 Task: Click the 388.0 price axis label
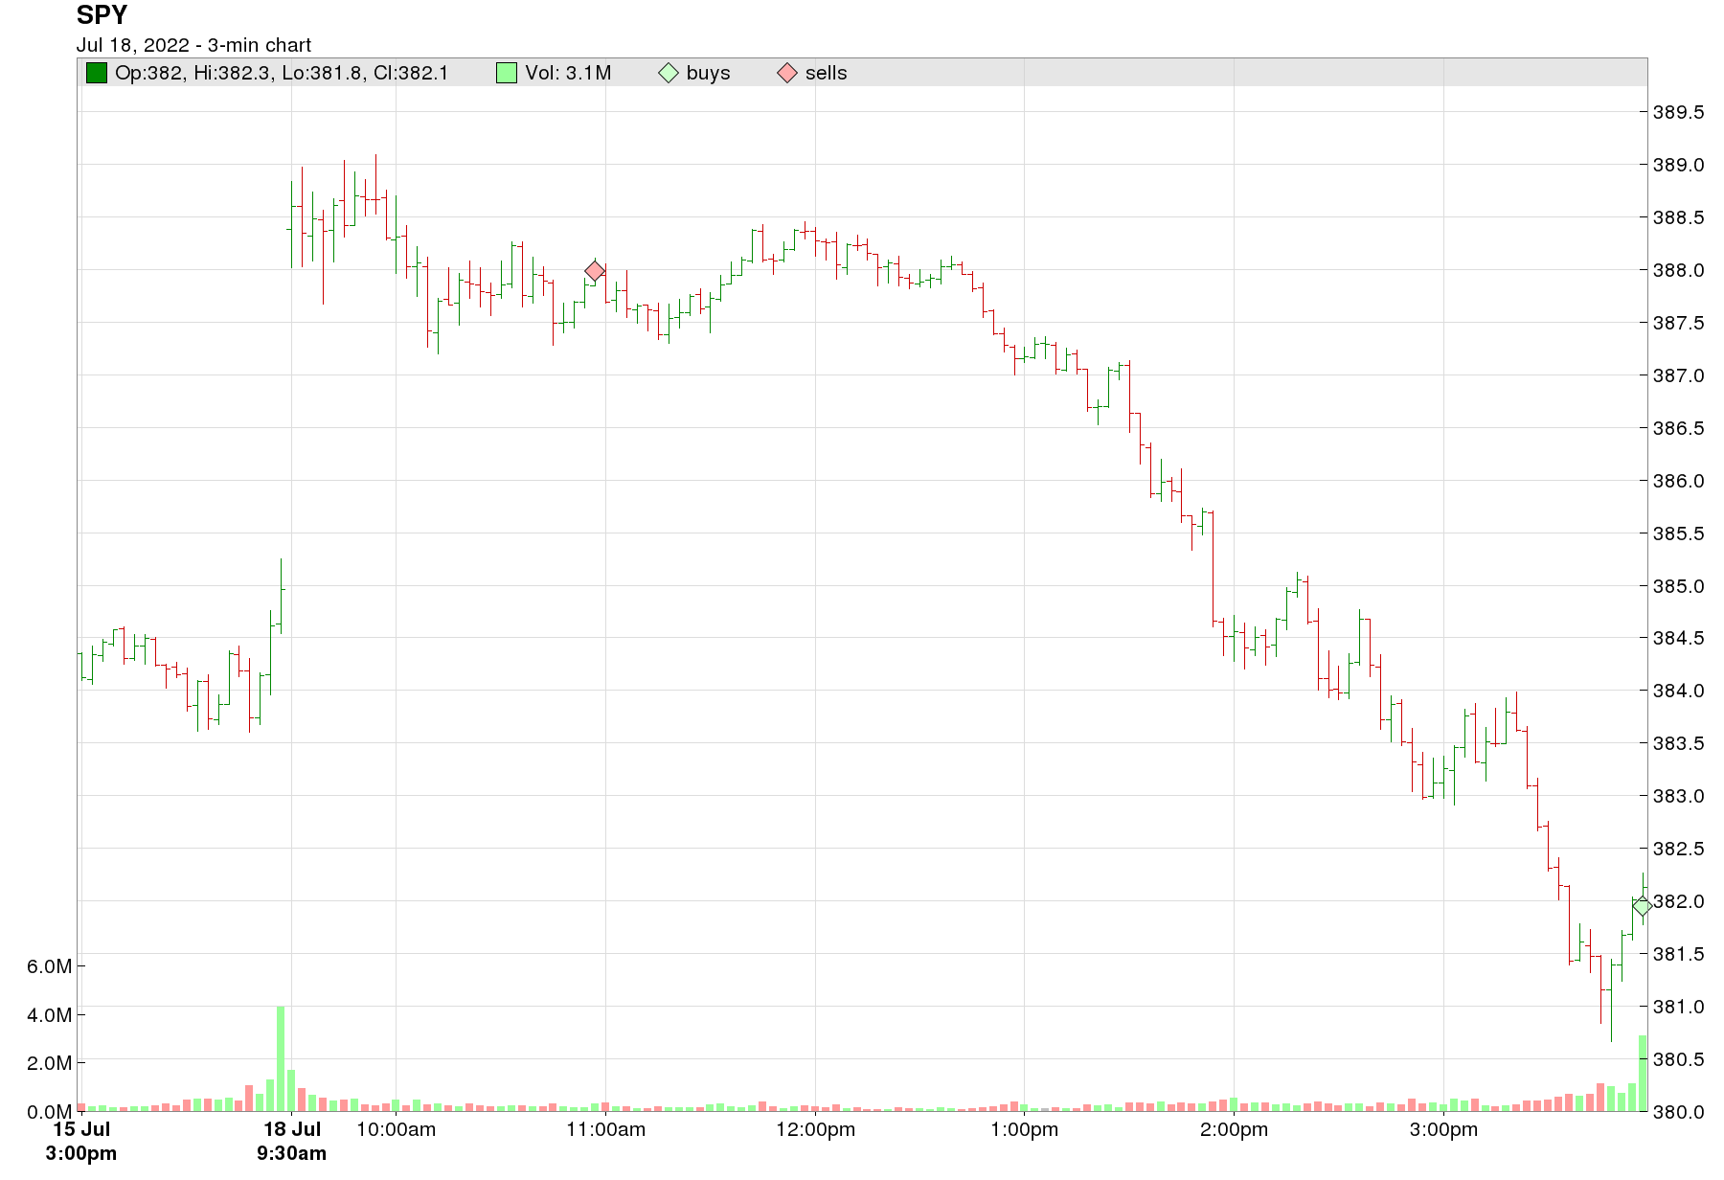[x=1679, y=270]
